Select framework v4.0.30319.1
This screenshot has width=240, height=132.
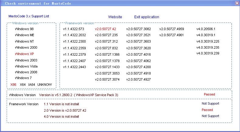click(x=206, y=35)
